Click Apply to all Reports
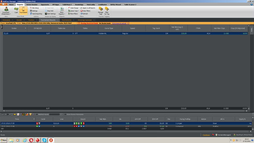This screenshot has height=143, width=254. pyautogui.click(x=88, y=8)
